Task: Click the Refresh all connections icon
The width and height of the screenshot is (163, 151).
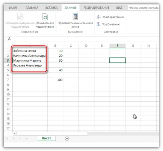Action: pos(45,16)
